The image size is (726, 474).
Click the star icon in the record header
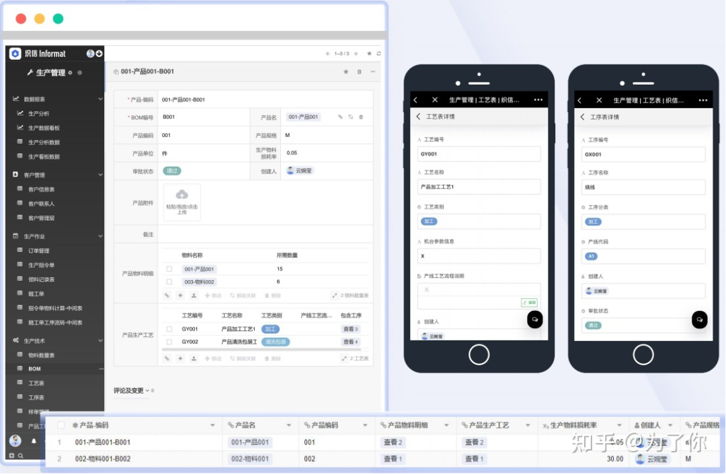[x=346, y=72]
